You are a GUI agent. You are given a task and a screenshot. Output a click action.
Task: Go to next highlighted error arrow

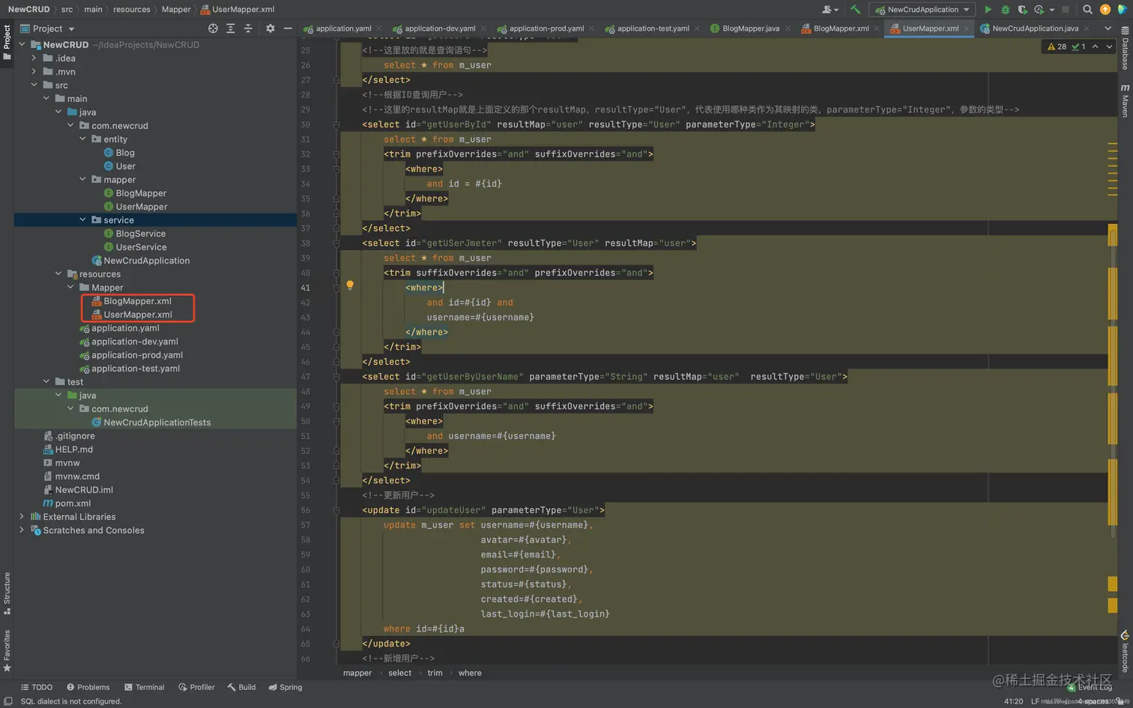[x=1110, y=46]
